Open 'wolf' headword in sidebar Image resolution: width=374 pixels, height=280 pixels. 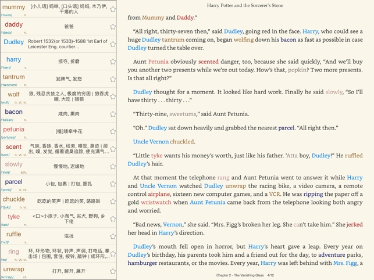pos(13,94)
